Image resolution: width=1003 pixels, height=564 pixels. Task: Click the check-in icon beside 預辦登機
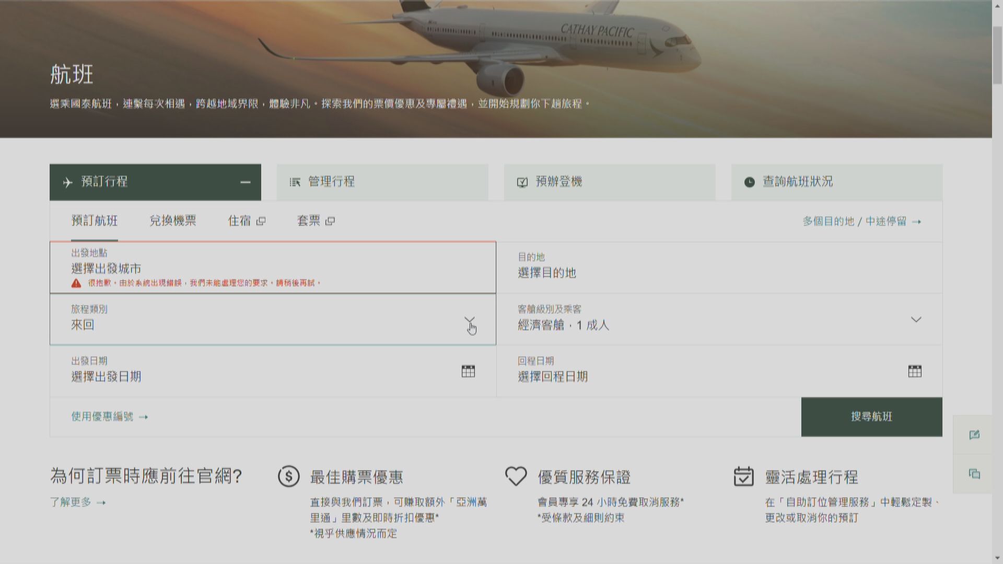pos(522,182)
